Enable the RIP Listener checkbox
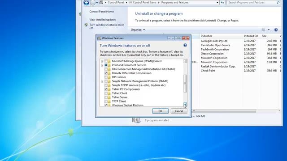This screenshot has height=161, width=287. pyautogui.click(x=106, y=77)
